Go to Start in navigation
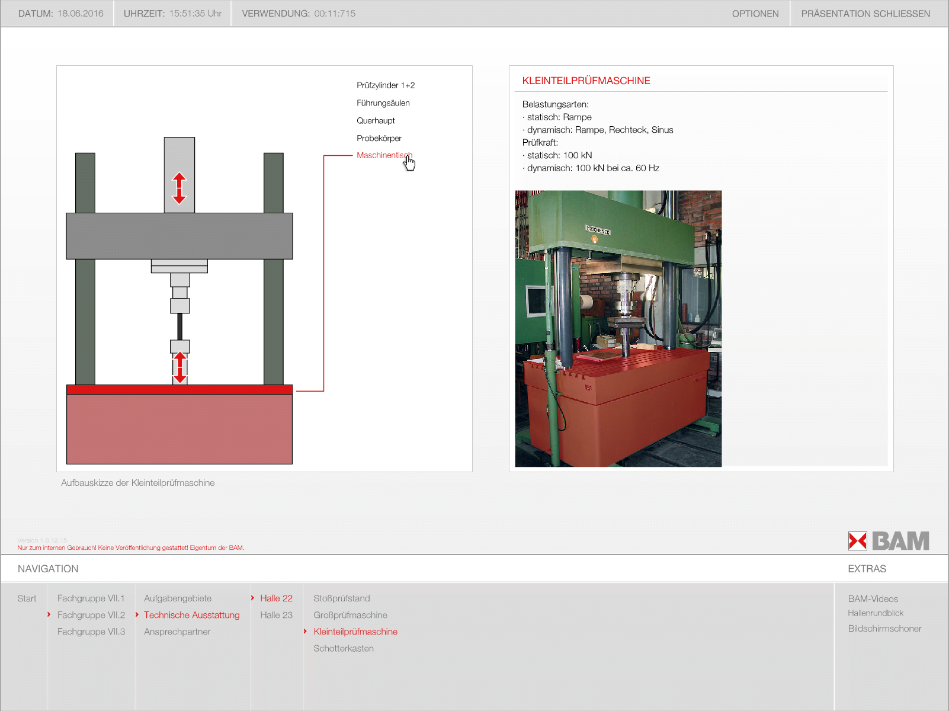Screen dimensions: 949x711 (27, 598)
